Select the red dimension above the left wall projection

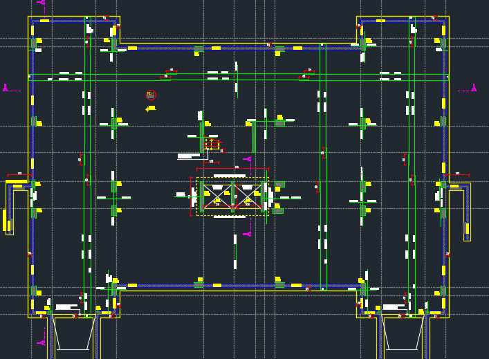[19, 174]
